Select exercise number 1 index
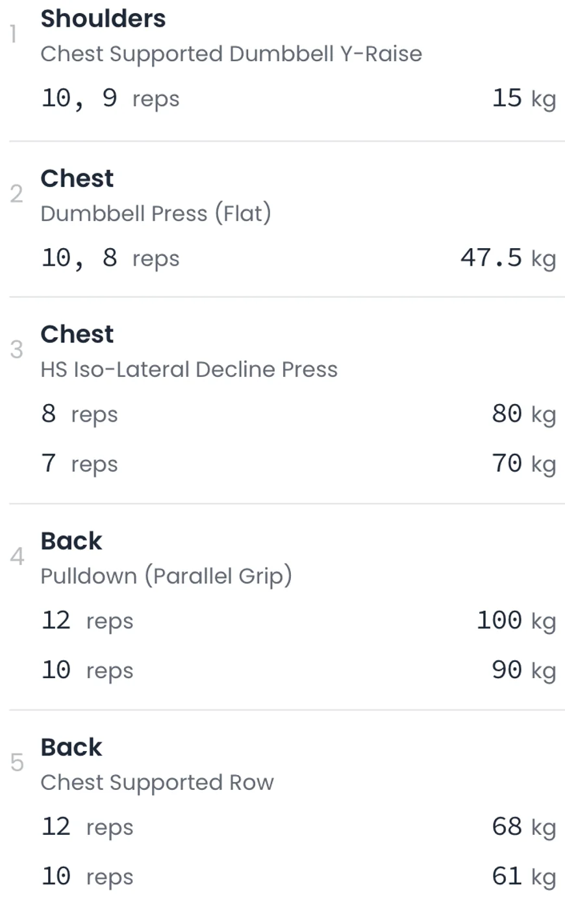Viewport: 565px width, 903px height. [13, 34]
